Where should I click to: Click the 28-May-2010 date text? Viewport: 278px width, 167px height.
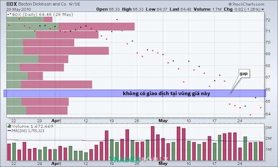[19, 9]
